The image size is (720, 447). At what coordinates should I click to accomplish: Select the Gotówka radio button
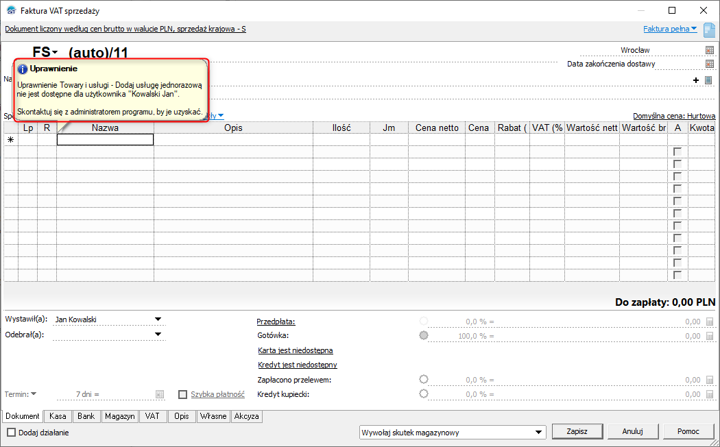tap(423, 335)
